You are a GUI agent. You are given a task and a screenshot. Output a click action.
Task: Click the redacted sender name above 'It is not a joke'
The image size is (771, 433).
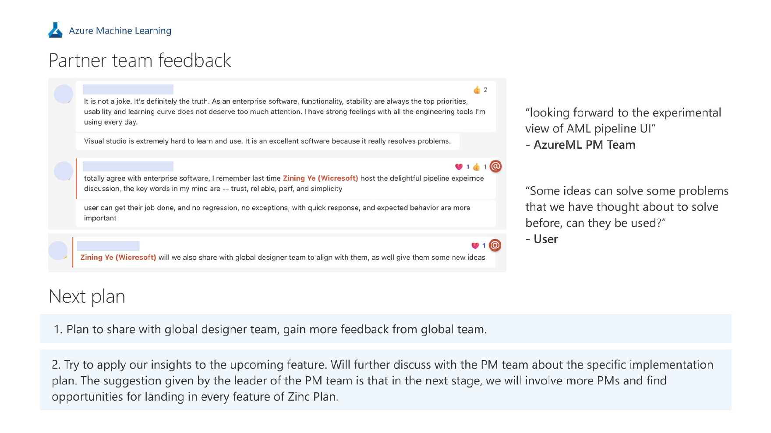click(x=128, y=89)
